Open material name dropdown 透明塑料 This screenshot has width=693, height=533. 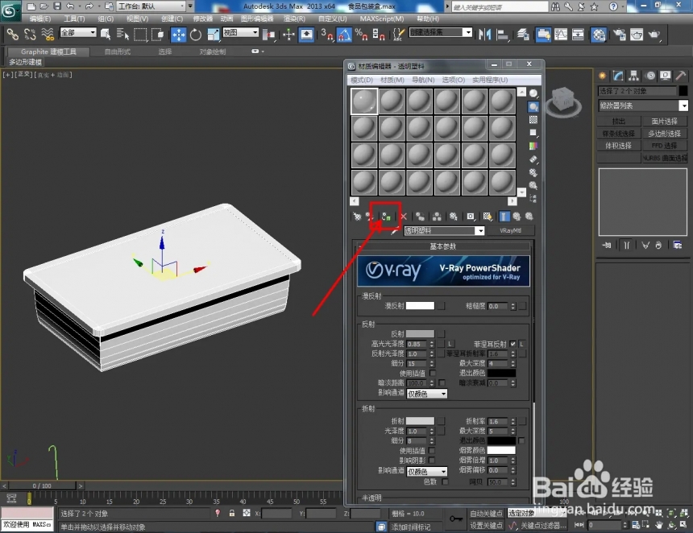coord(444,230)
